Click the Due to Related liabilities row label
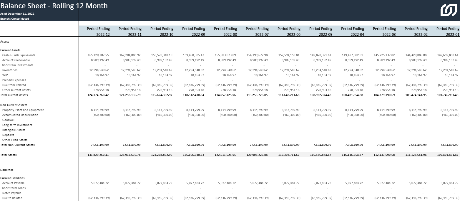This screenshot has width=460, height=201. click(12, 198)
